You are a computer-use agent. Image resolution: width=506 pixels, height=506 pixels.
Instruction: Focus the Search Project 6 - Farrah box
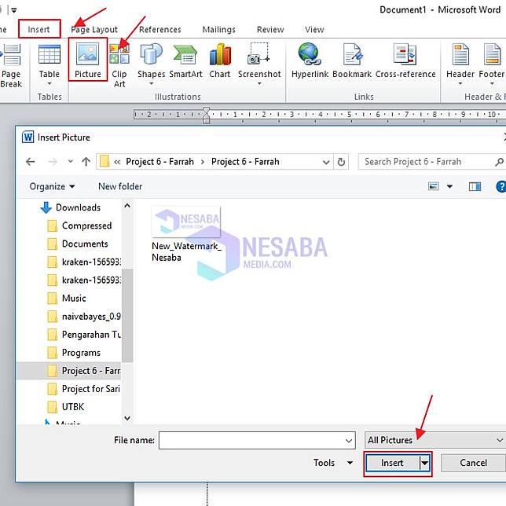click(x=429, y=161)
